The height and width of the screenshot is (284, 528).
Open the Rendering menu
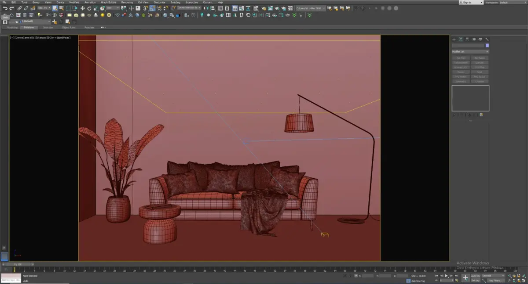coord(127,2)
